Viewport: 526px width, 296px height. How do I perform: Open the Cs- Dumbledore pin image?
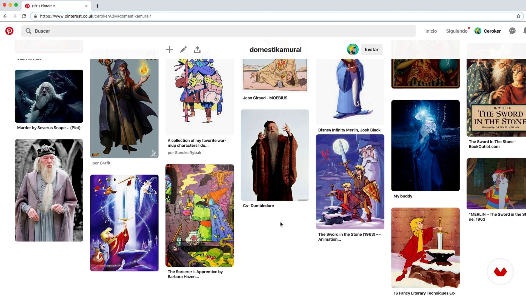(275, 155)
